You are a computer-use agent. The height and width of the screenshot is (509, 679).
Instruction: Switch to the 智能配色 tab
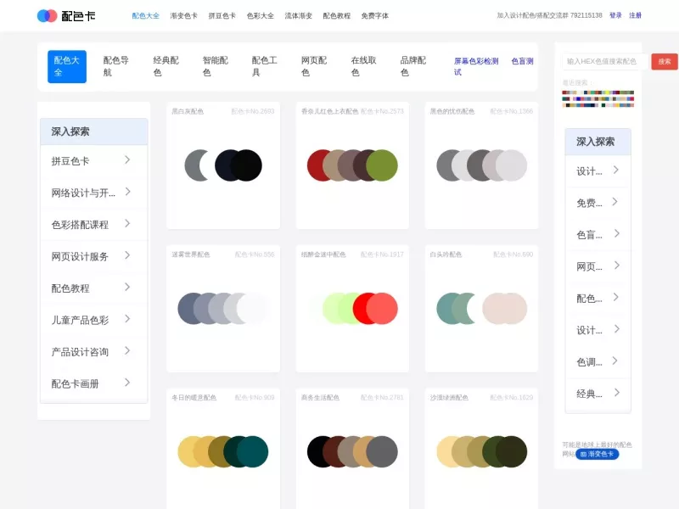216,67
